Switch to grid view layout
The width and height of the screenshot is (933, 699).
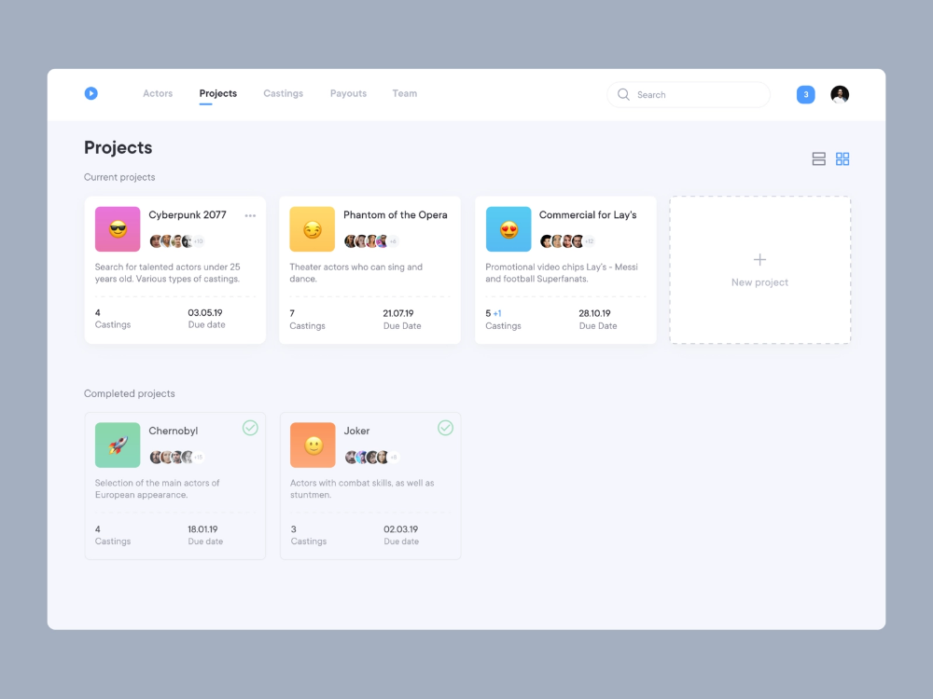coord(842,159)
